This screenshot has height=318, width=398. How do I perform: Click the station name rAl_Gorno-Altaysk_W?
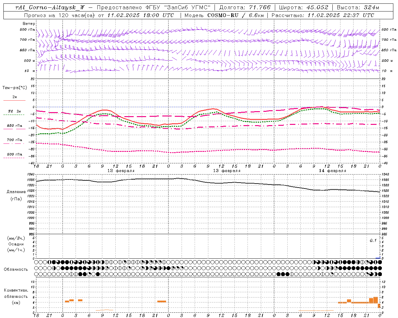pyautogui.click(x=50, y=7)
